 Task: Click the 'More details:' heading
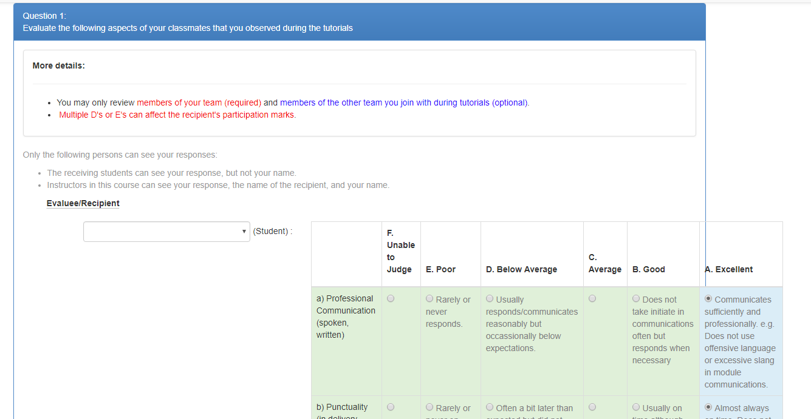point(59,65)
